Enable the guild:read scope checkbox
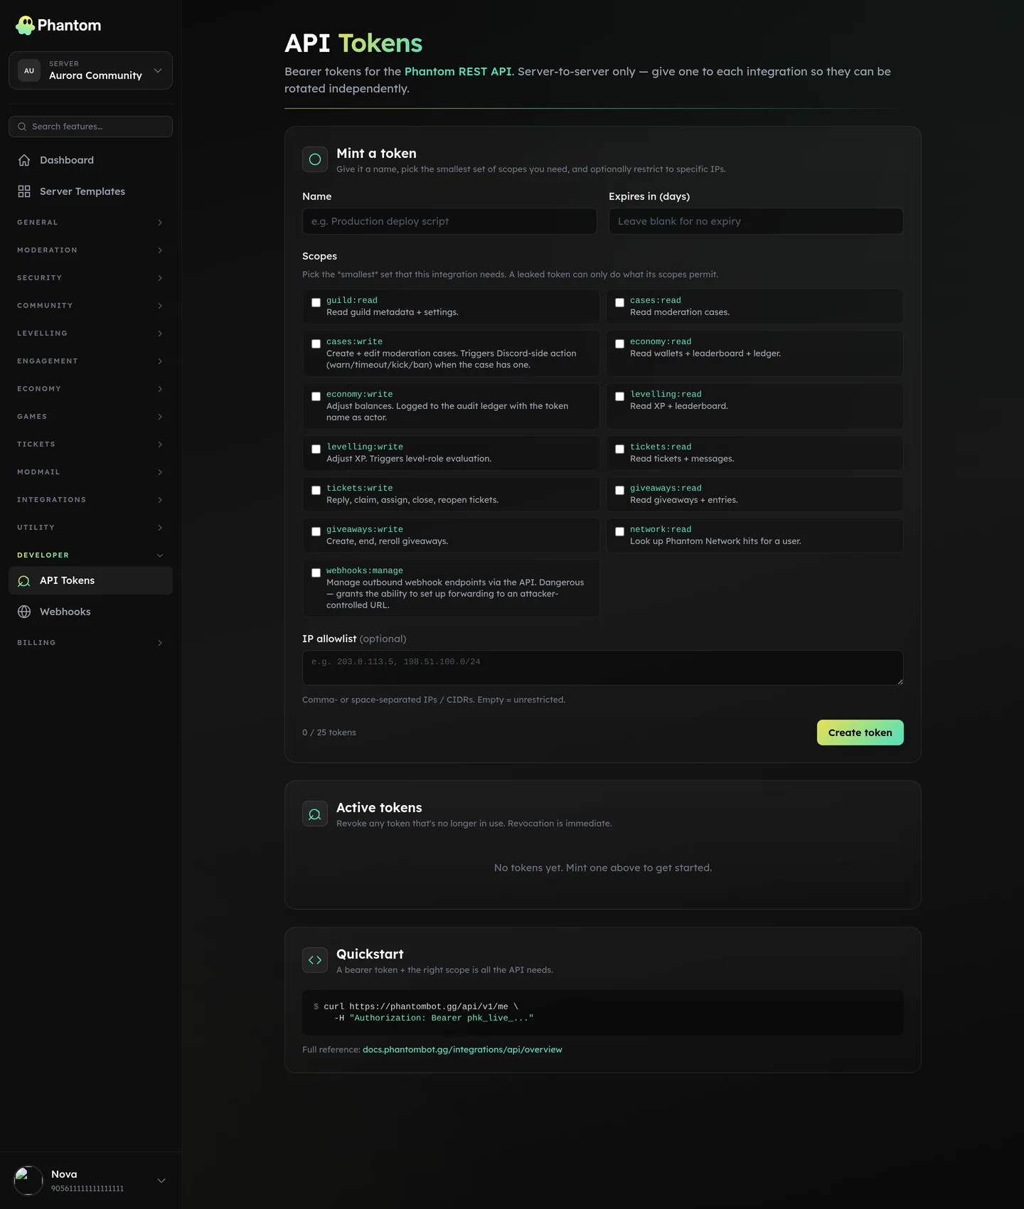 (316, 302)
